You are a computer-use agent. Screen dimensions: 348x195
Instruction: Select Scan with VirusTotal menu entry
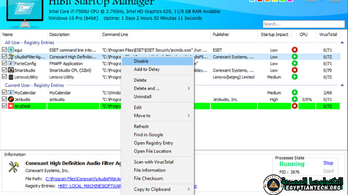click(154, 162)
